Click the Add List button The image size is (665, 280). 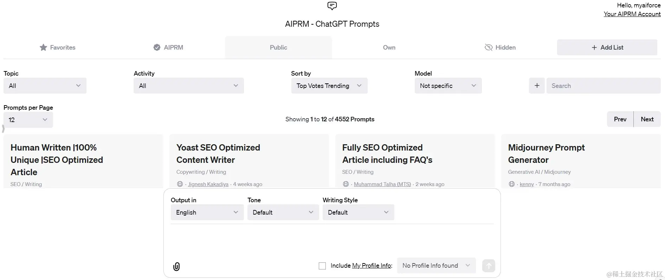pos(607,47)
